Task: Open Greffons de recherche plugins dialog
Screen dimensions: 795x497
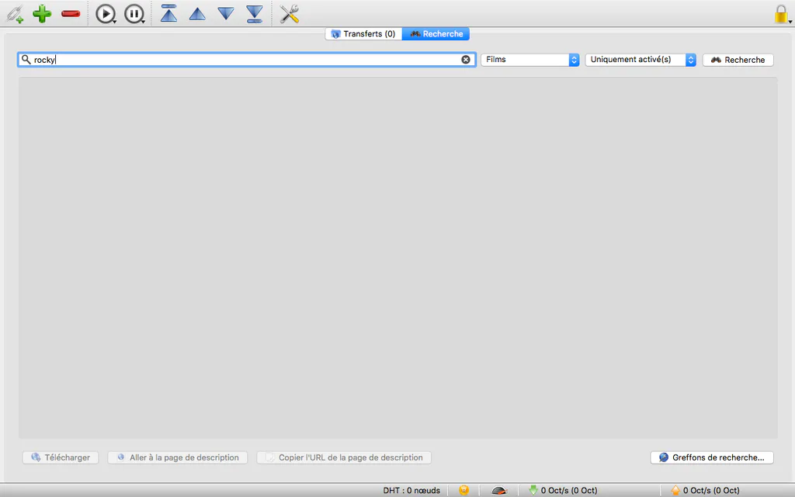Action: 712,457
